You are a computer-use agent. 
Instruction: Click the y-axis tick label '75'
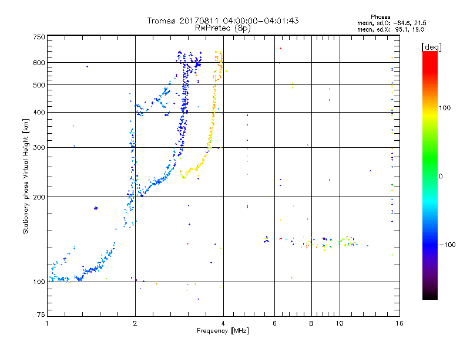click(41, 314)
